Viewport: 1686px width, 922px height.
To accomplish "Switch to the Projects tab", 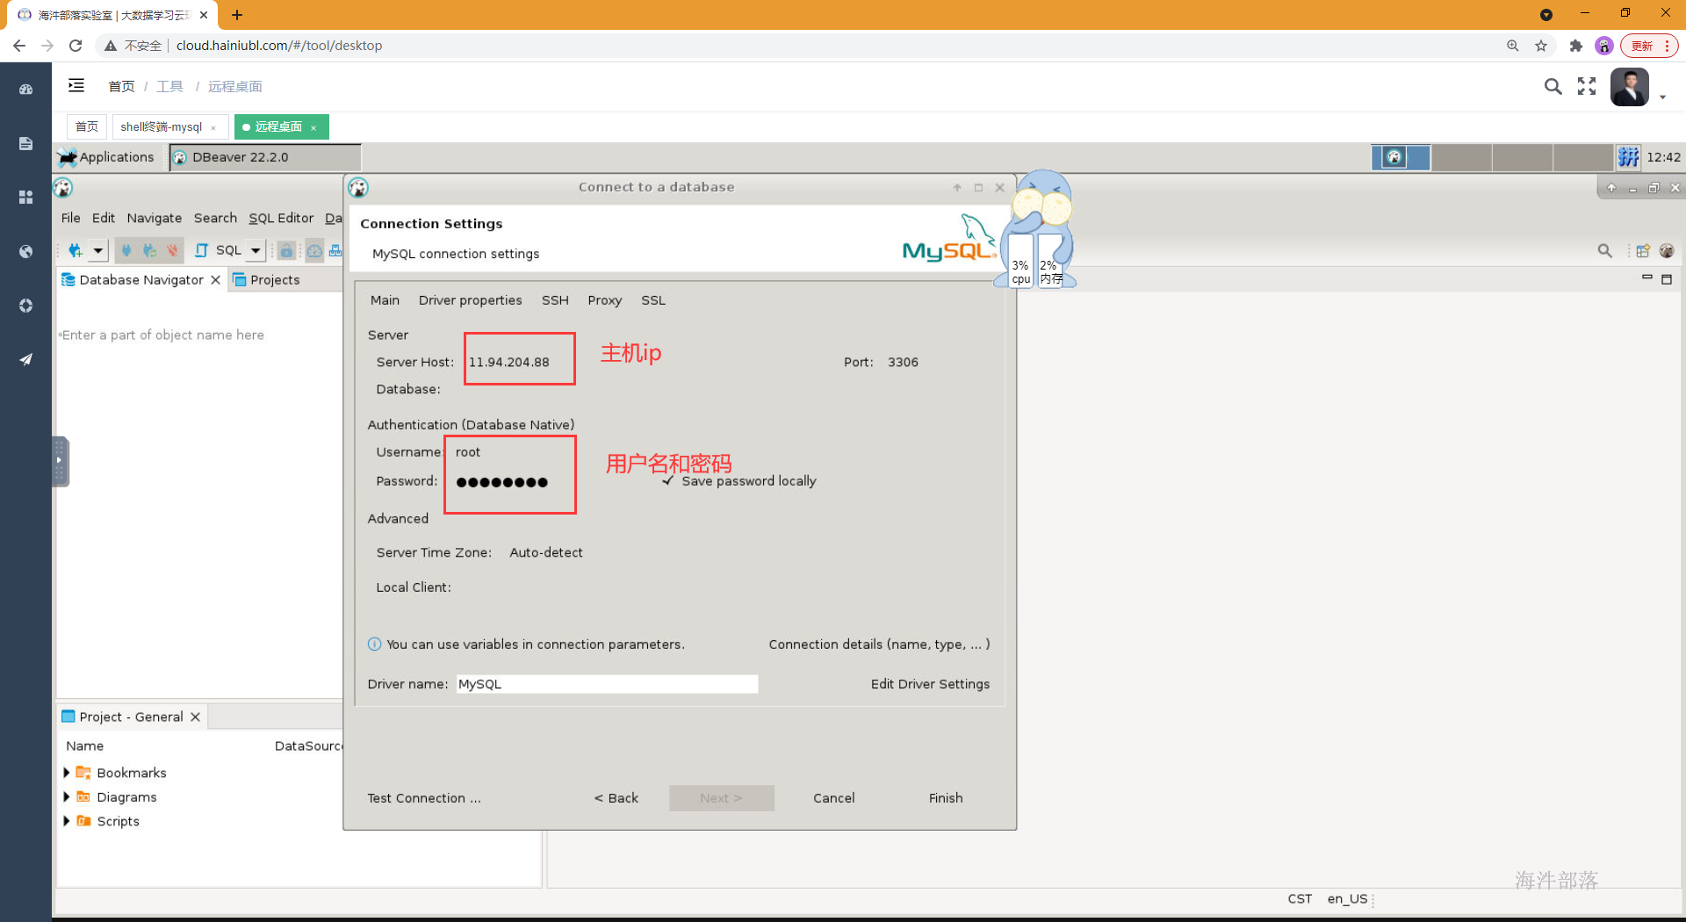I will [266, 280].
